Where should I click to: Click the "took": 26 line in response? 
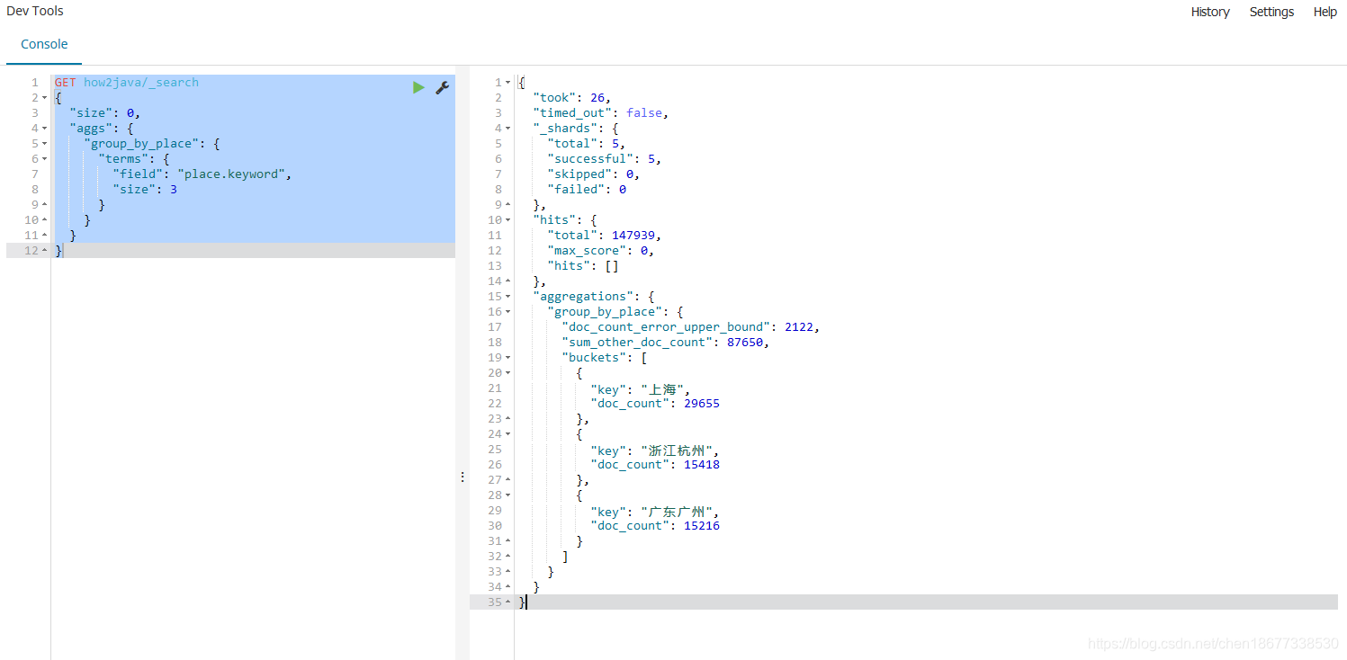pyautogui.click(x=572, y=98)
